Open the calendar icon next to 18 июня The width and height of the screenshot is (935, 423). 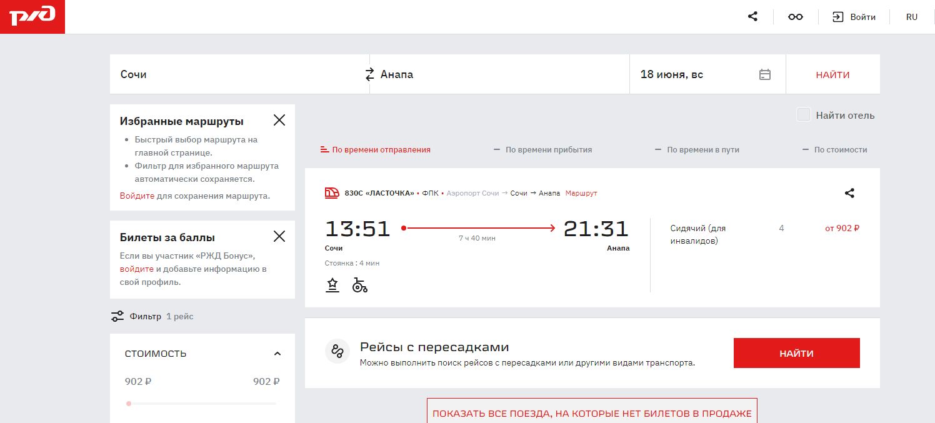click(x=764, y=74)
